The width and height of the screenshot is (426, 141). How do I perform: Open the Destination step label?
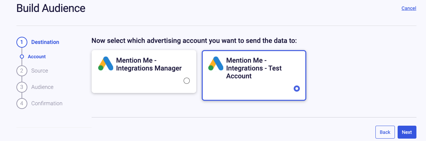pyautogui.click(x=45, y=42)
